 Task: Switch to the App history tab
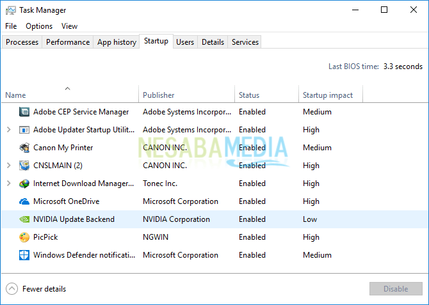117,42
